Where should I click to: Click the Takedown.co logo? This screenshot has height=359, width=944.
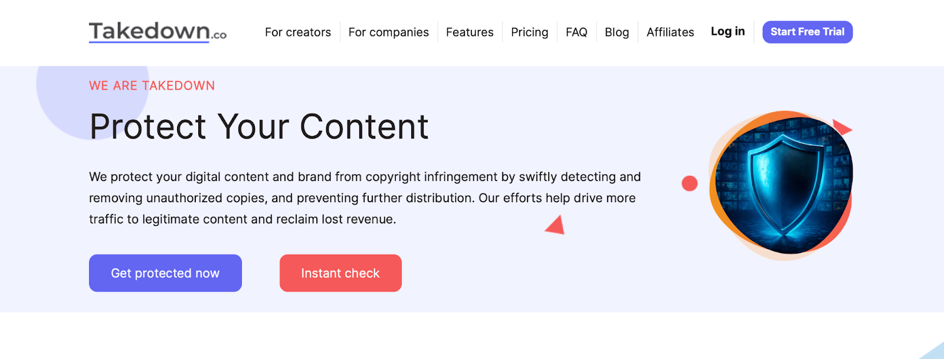point(158,32)
